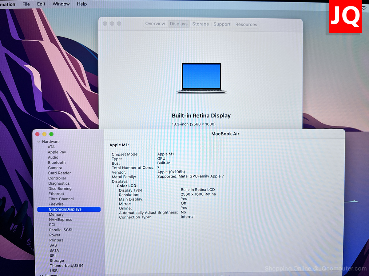Viewport: 369px width, 276px height.
Task: Click the MacBook display image
Action: tap(201, 78)
